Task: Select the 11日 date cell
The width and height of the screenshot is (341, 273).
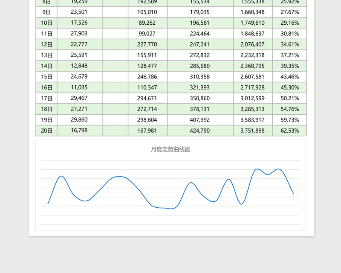Action: (46, 34)
